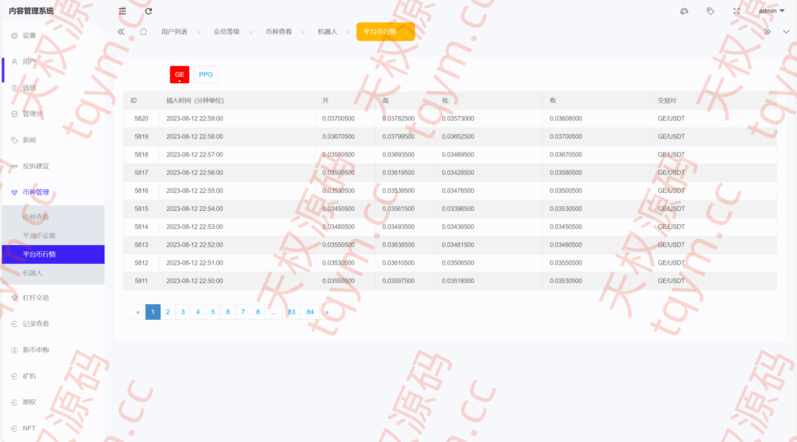Close the 机器人 tab
This screenshot has width=797, height=442.
pyautogui.click(x=348, y=32)
